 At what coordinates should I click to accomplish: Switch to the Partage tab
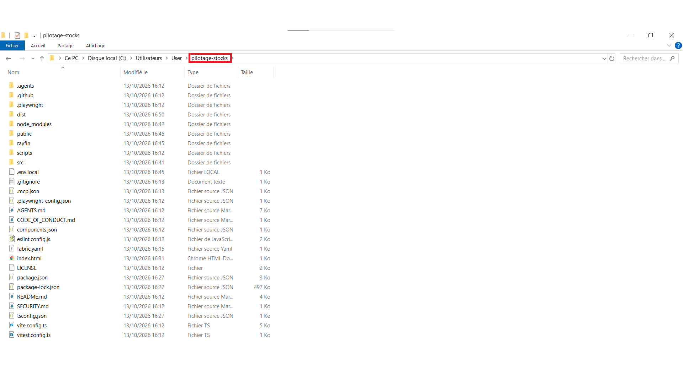tap(65, 45)
